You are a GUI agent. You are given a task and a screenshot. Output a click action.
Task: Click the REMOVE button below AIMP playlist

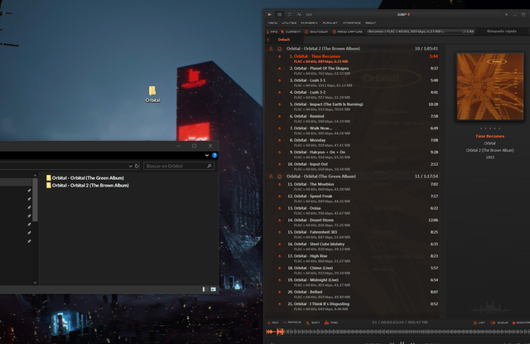click(x=292, y=322)
